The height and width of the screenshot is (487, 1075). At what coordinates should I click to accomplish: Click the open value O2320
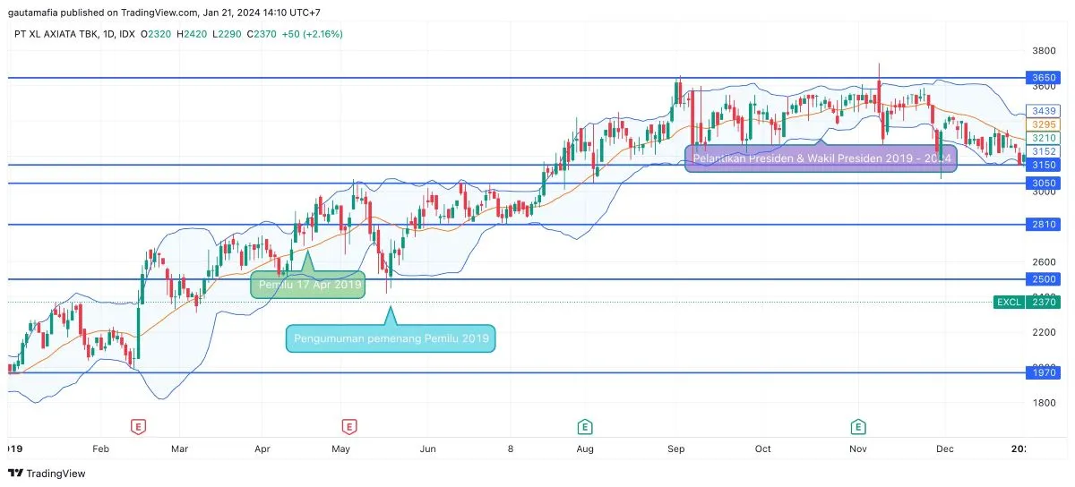click(x=157, y=34)
